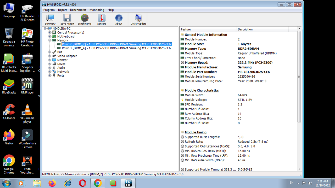Click the Memory Speed row
Screen dimensions: 335x188
[239, 63]
